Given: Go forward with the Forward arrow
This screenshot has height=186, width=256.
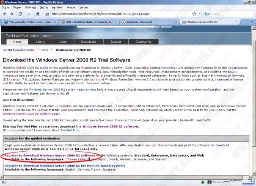Looking at the screenshot, I should [12, 14].
